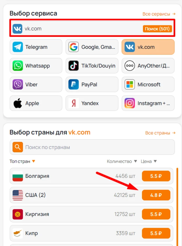
Task: Select the Apple service tile
Action: (x=36, y=103)
